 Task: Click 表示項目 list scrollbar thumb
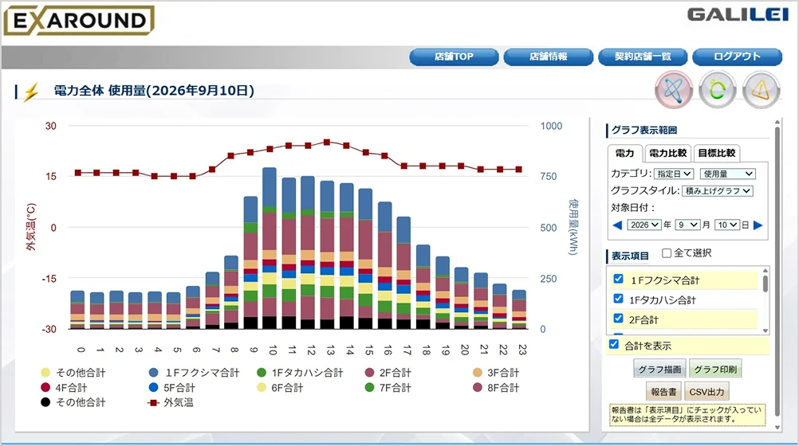coord(765,283)
